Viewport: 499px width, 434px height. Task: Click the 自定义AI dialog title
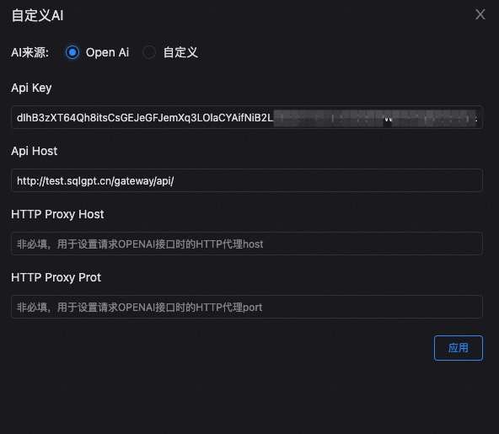click(37, 15)
